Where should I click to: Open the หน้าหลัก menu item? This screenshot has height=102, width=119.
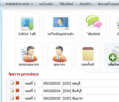point(46,4)
